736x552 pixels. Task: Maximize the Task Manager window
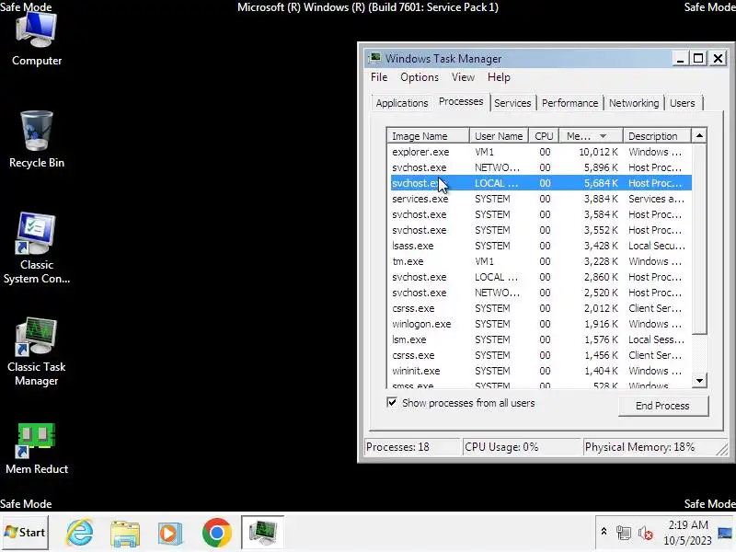click(x=698, y=59)
